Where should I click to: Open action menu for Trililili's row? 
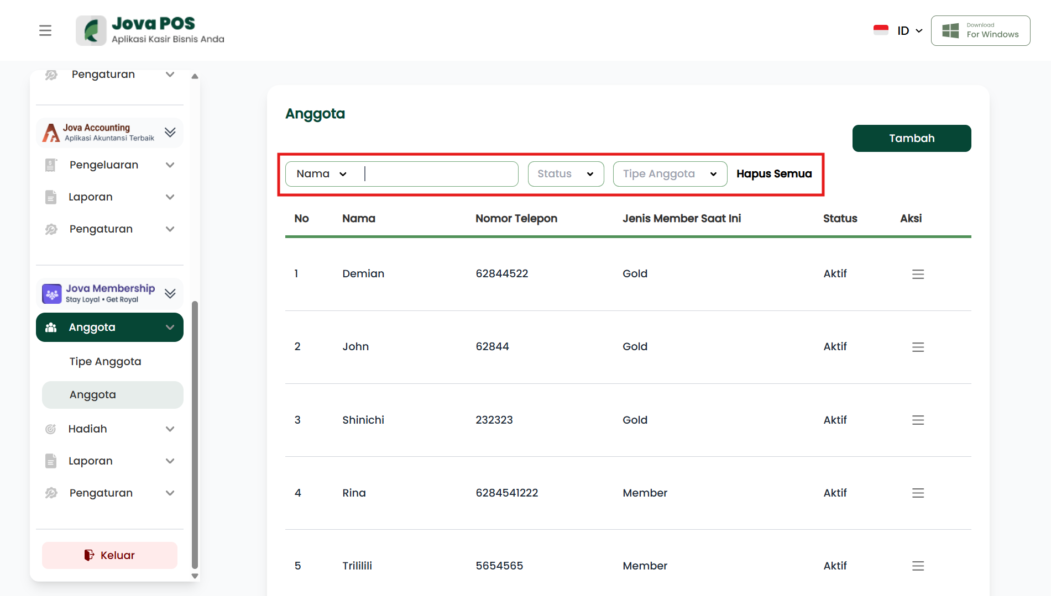pos(918,566)
